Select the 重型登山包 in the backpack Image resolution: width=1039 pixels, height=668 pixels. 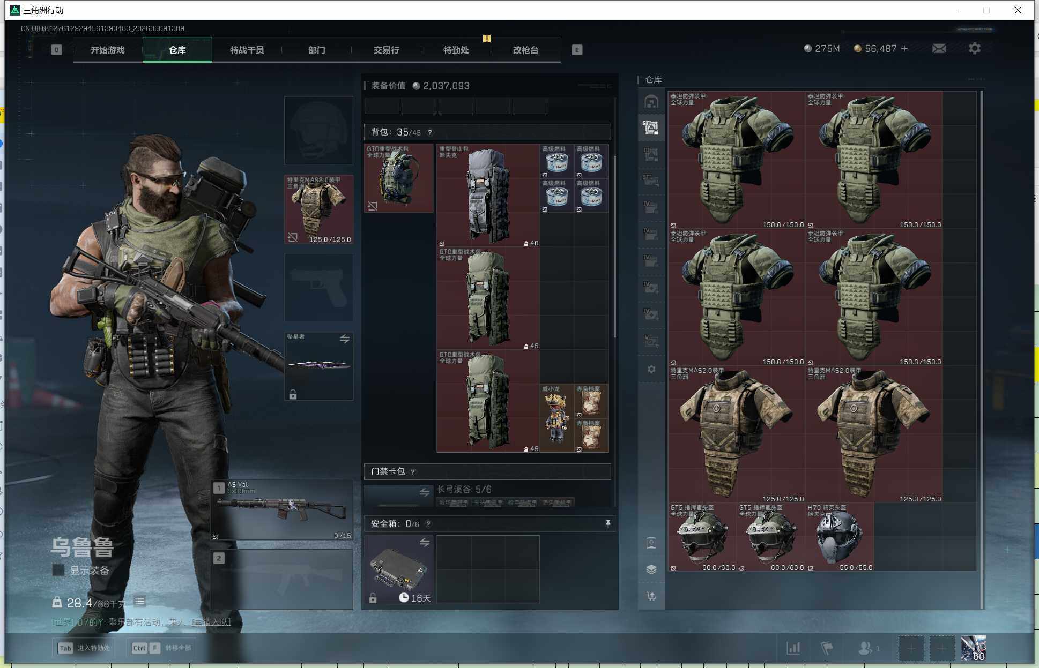[x=488, y=196]
